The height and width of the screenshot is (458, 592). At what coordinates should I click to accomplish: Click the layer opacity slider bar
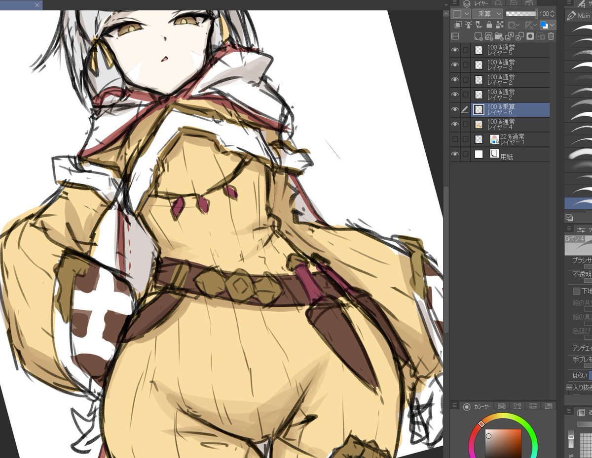521,14
